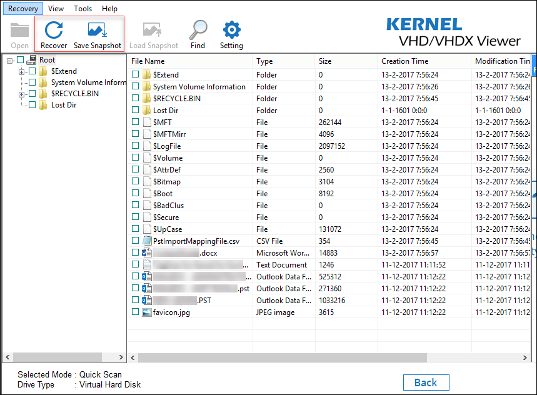Click the JPEG image type cell
The image size is (537, 395).
point(275,312)
